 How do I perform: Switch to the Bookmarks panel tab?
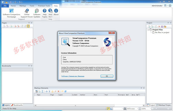(x=17, y=105)
